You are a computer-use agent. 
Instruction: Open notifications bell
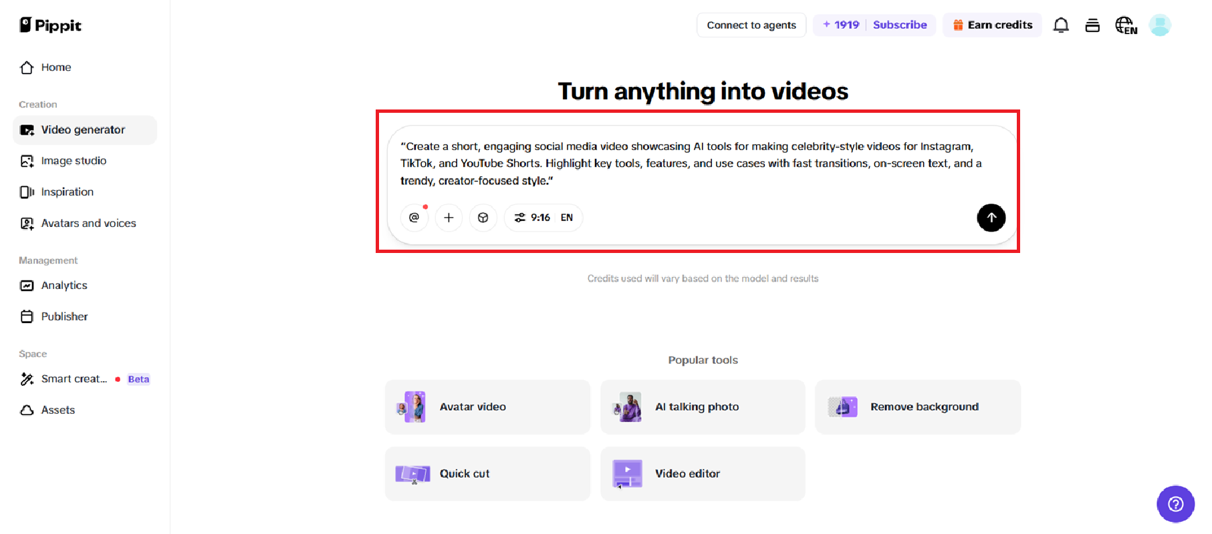(x=1061, y=25)
